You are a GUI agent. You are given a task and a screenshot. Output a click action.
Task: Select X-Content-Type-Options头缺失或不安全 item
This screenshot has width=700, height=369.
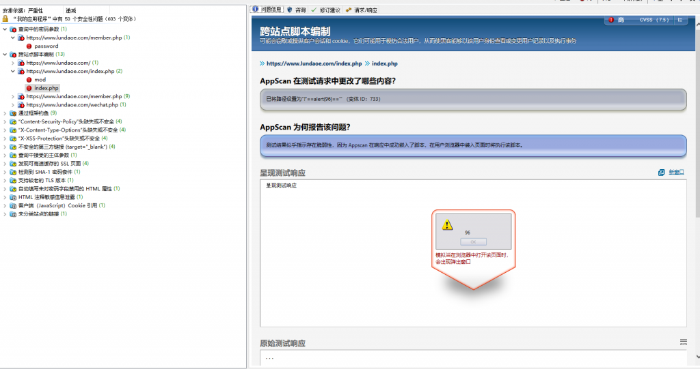click(x=72, y=130)
